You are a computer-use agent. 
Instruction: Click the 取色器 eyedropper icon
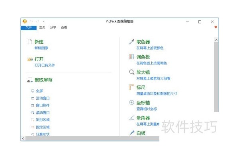point(132,41)
